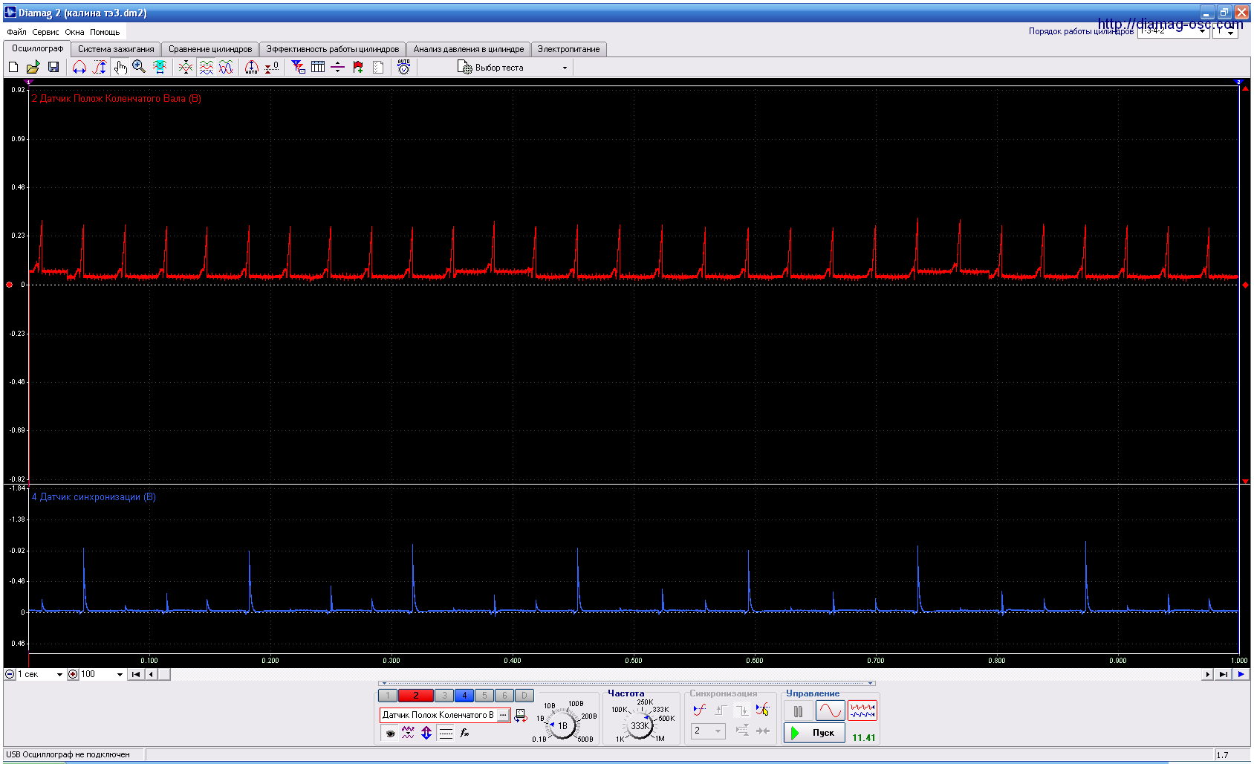Create a new file with the blank page icon

[x=13, y=67]
